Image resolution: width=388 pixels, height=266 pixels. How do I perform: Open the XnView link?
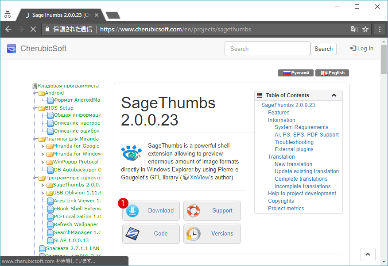coord(199,178)
